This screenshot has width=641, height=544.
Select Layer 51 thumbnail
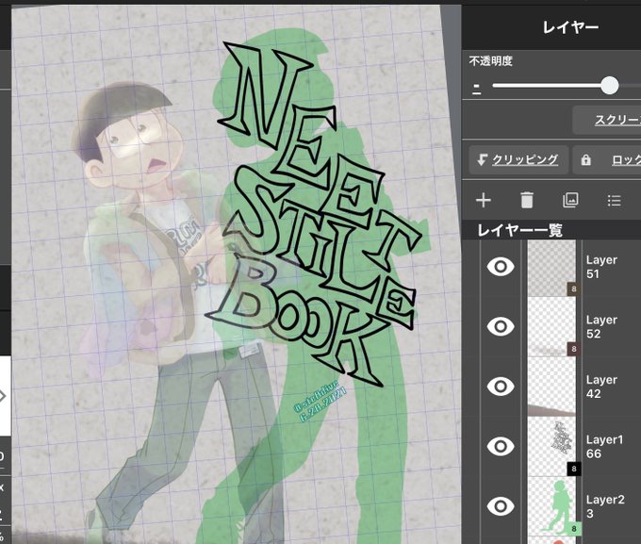point(551,268)
